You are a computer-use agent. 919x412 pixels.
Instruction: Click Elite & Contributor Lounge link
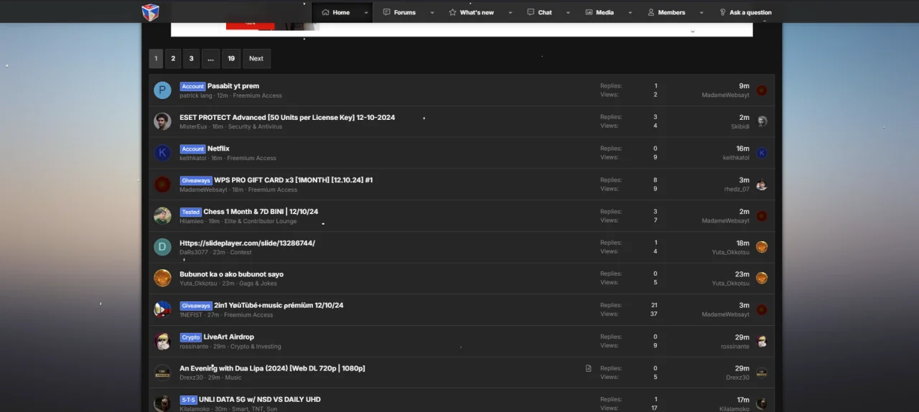(260, 221)
